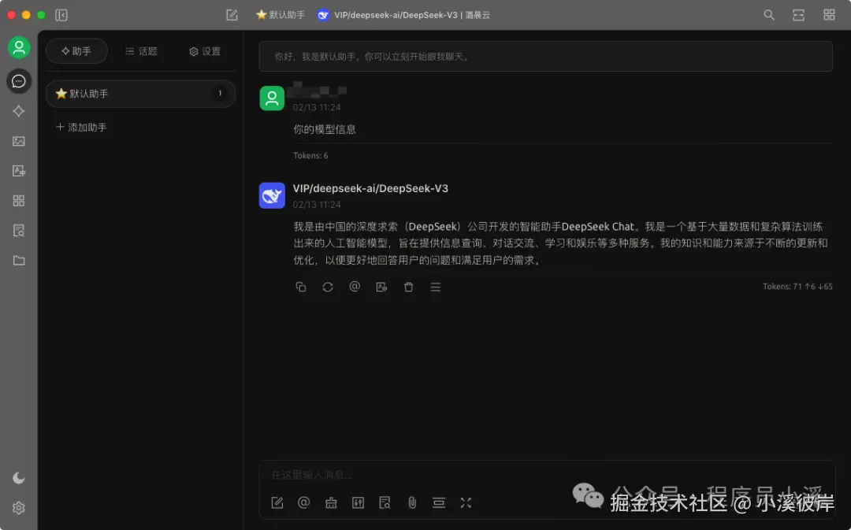Select the 默认助手 assistant in the list

pos(140,94)
